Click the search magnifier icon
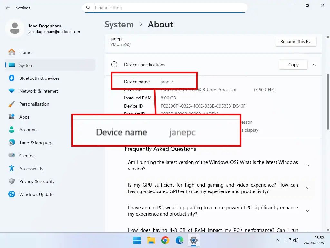 pos(88,8)
